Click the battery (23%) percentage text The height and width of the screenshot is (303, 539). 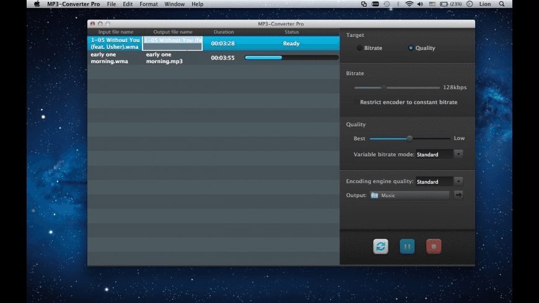(456, 4)
